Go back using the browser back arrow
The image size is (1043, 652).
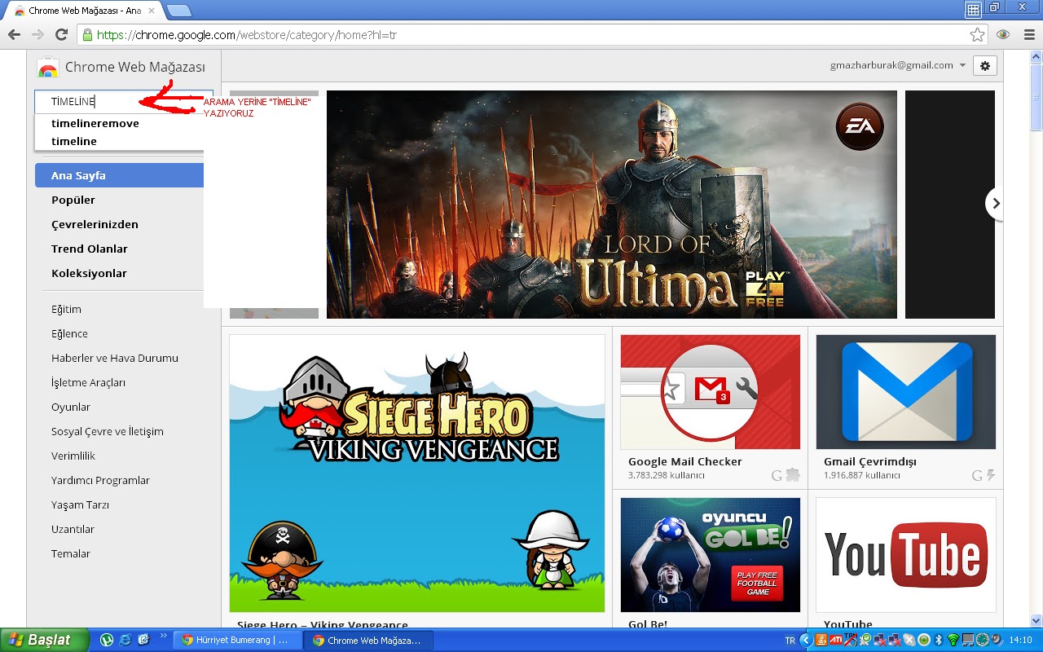14,34
